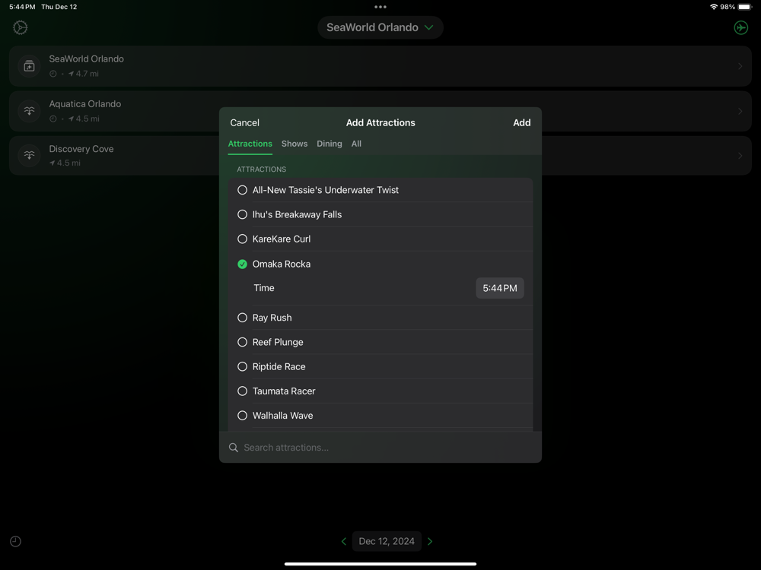Switch to the Attractions tab
761x570 pixels.
[x=250, y=144]
